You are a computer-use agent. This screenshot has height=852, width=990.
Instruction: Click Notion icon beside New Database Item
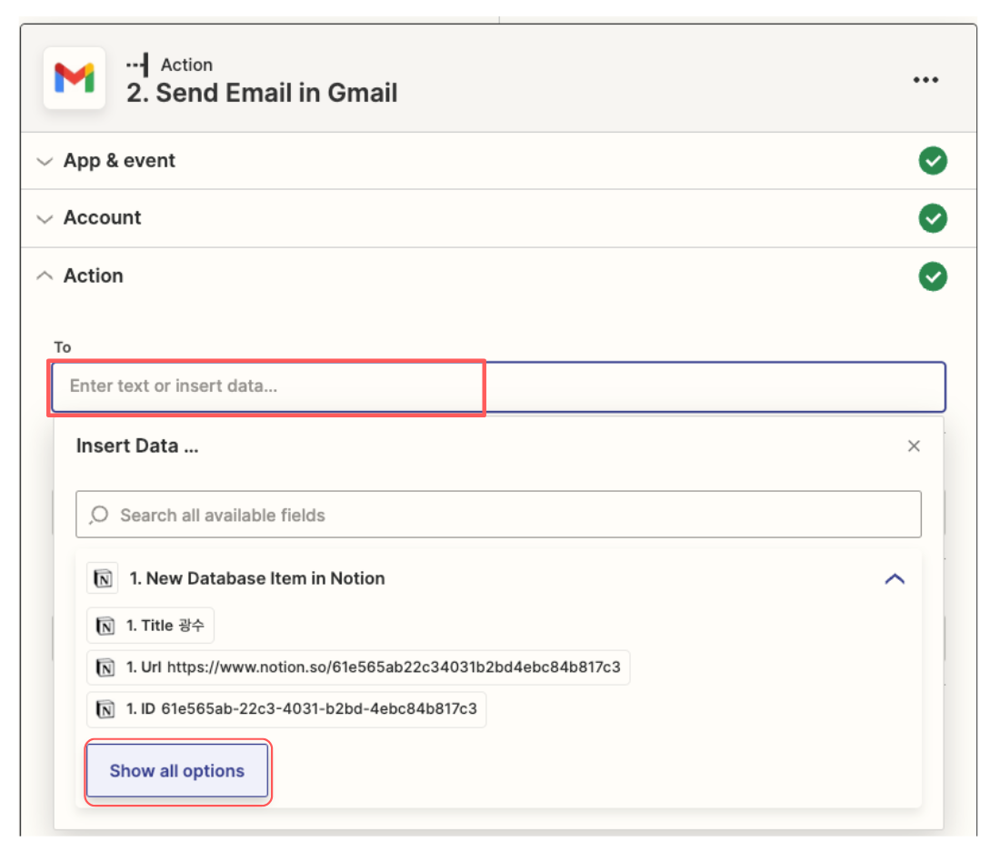103,578
